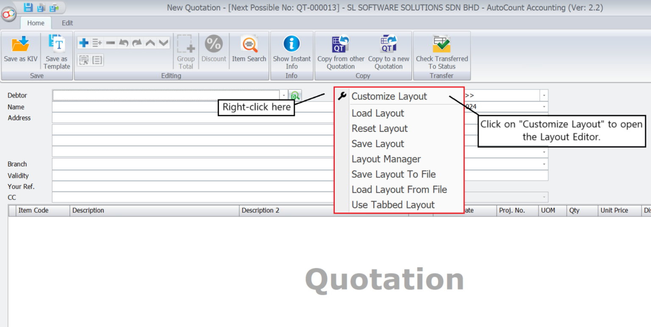Click the first Address input line

193,118
